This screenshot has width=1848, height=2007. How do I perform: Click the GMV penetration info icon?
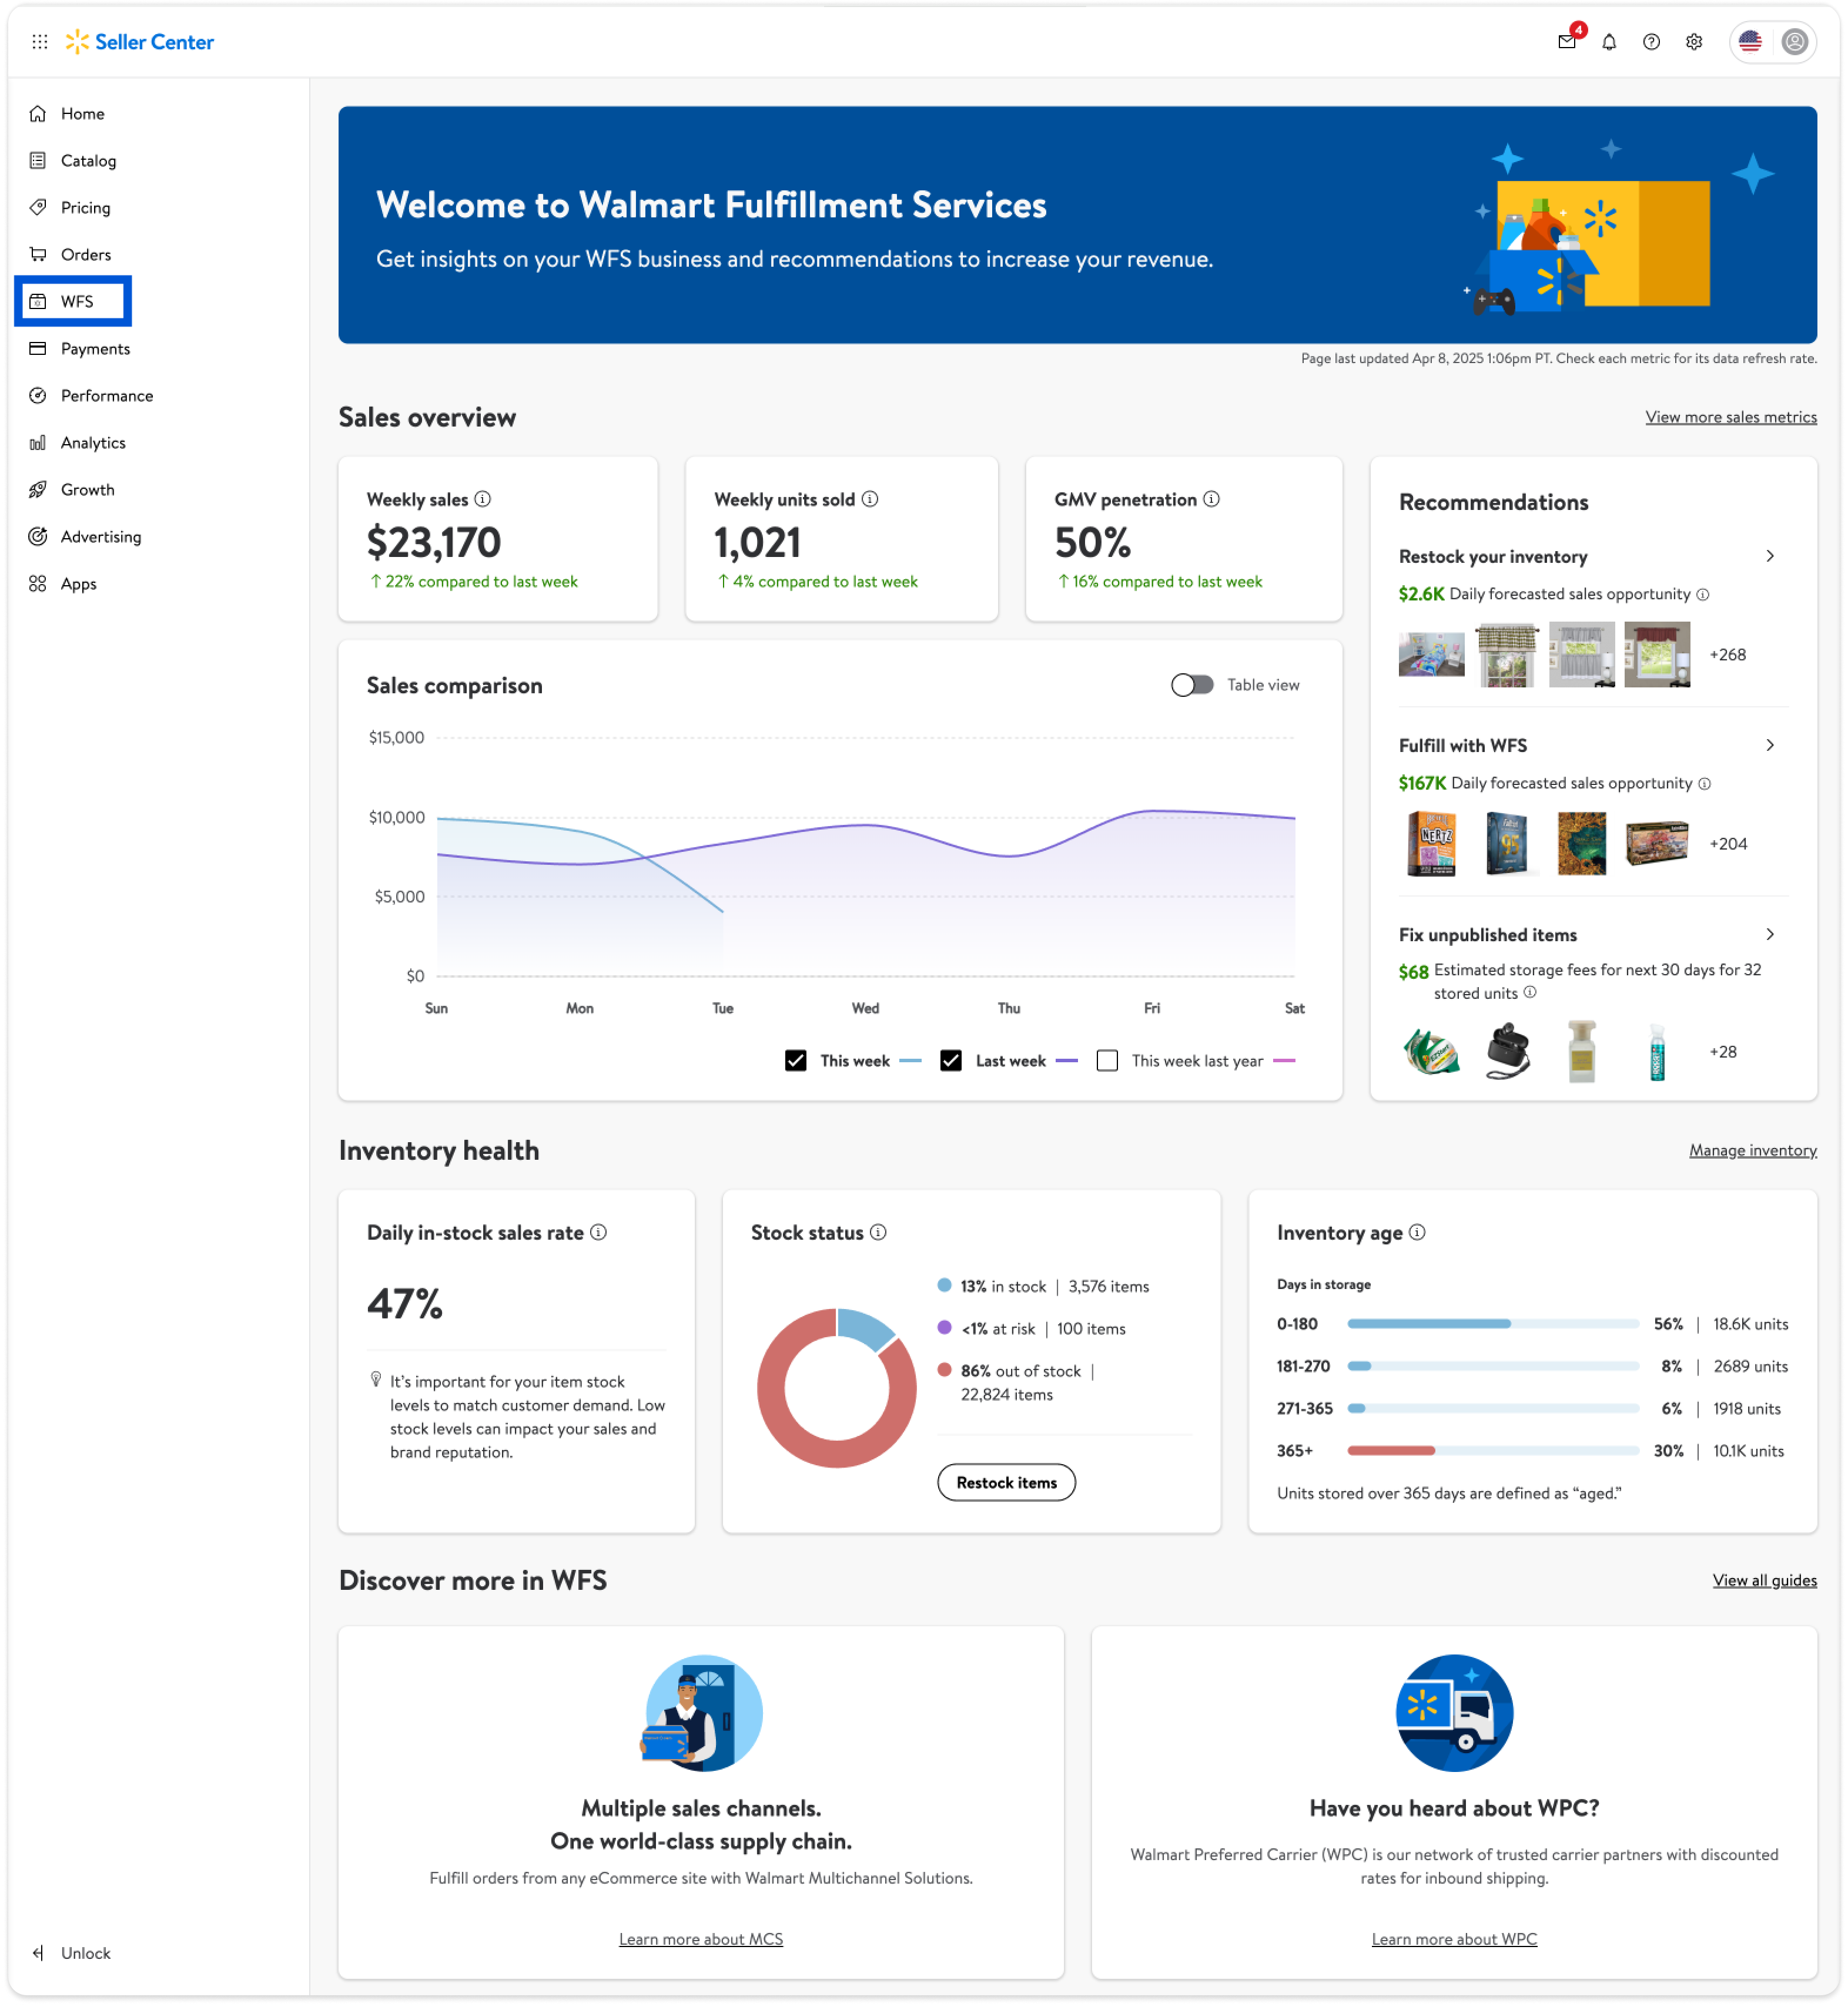coord(1211,499)
